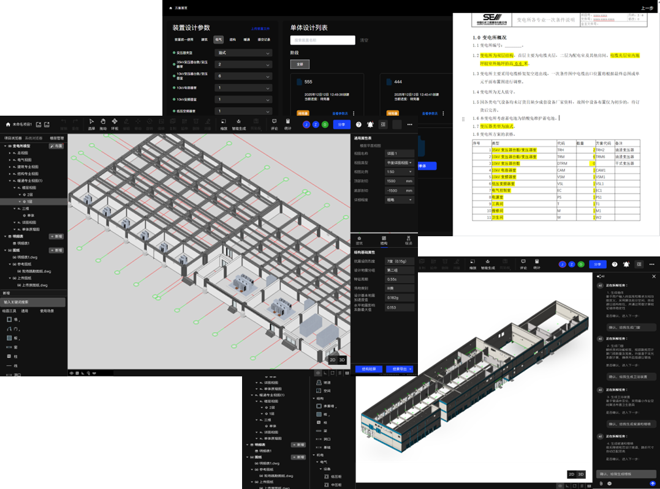Viewport: 660px width, 489px height.
Task: Click user avatar J in left window toolbar
Action: pos(306,124)
